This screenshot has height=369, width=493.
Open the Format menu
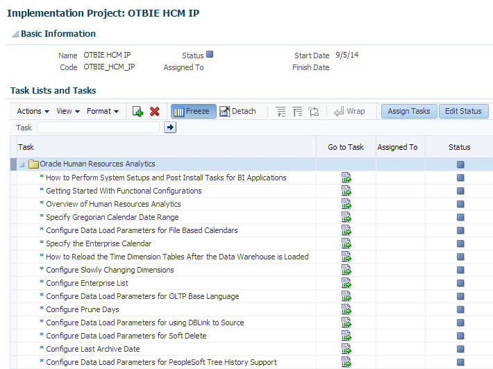tap(103, 111)
